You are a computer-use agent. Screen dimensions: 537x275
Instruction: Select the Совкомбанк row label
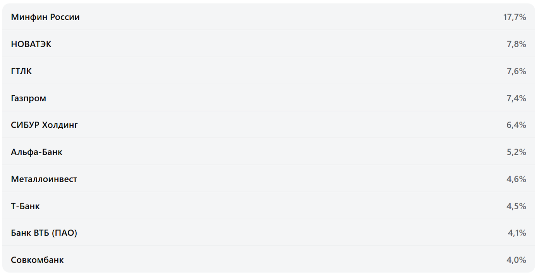click(x=37, y=260)
